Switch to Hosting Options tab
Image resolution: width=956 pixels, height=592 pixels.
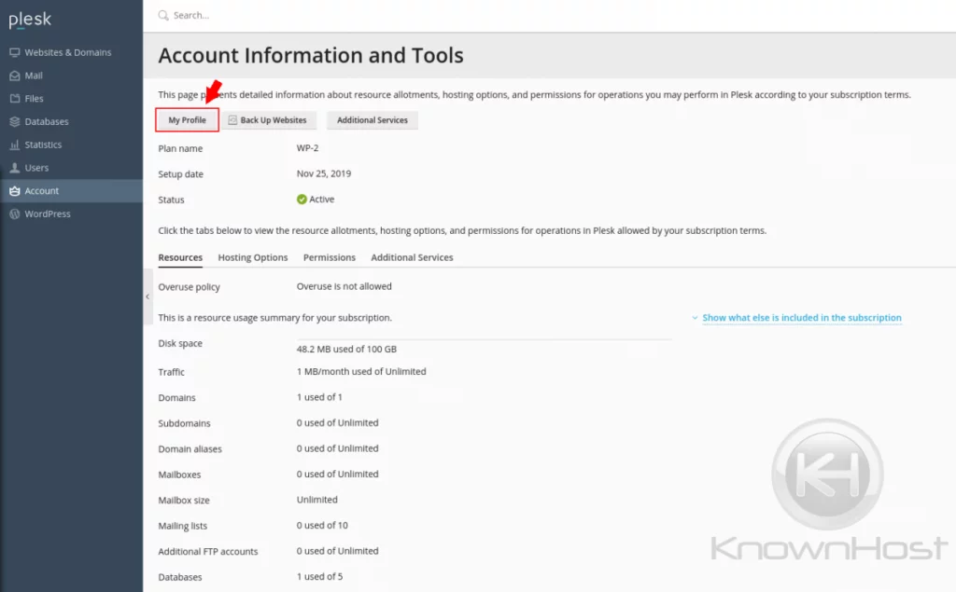pos(253,257)
